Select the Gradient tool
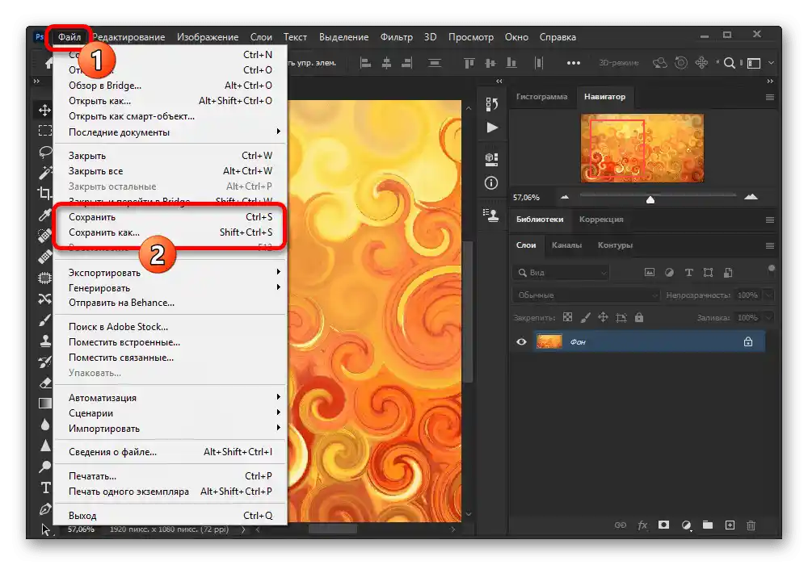This screenshot has height=565, width=808. pos(44,404)
